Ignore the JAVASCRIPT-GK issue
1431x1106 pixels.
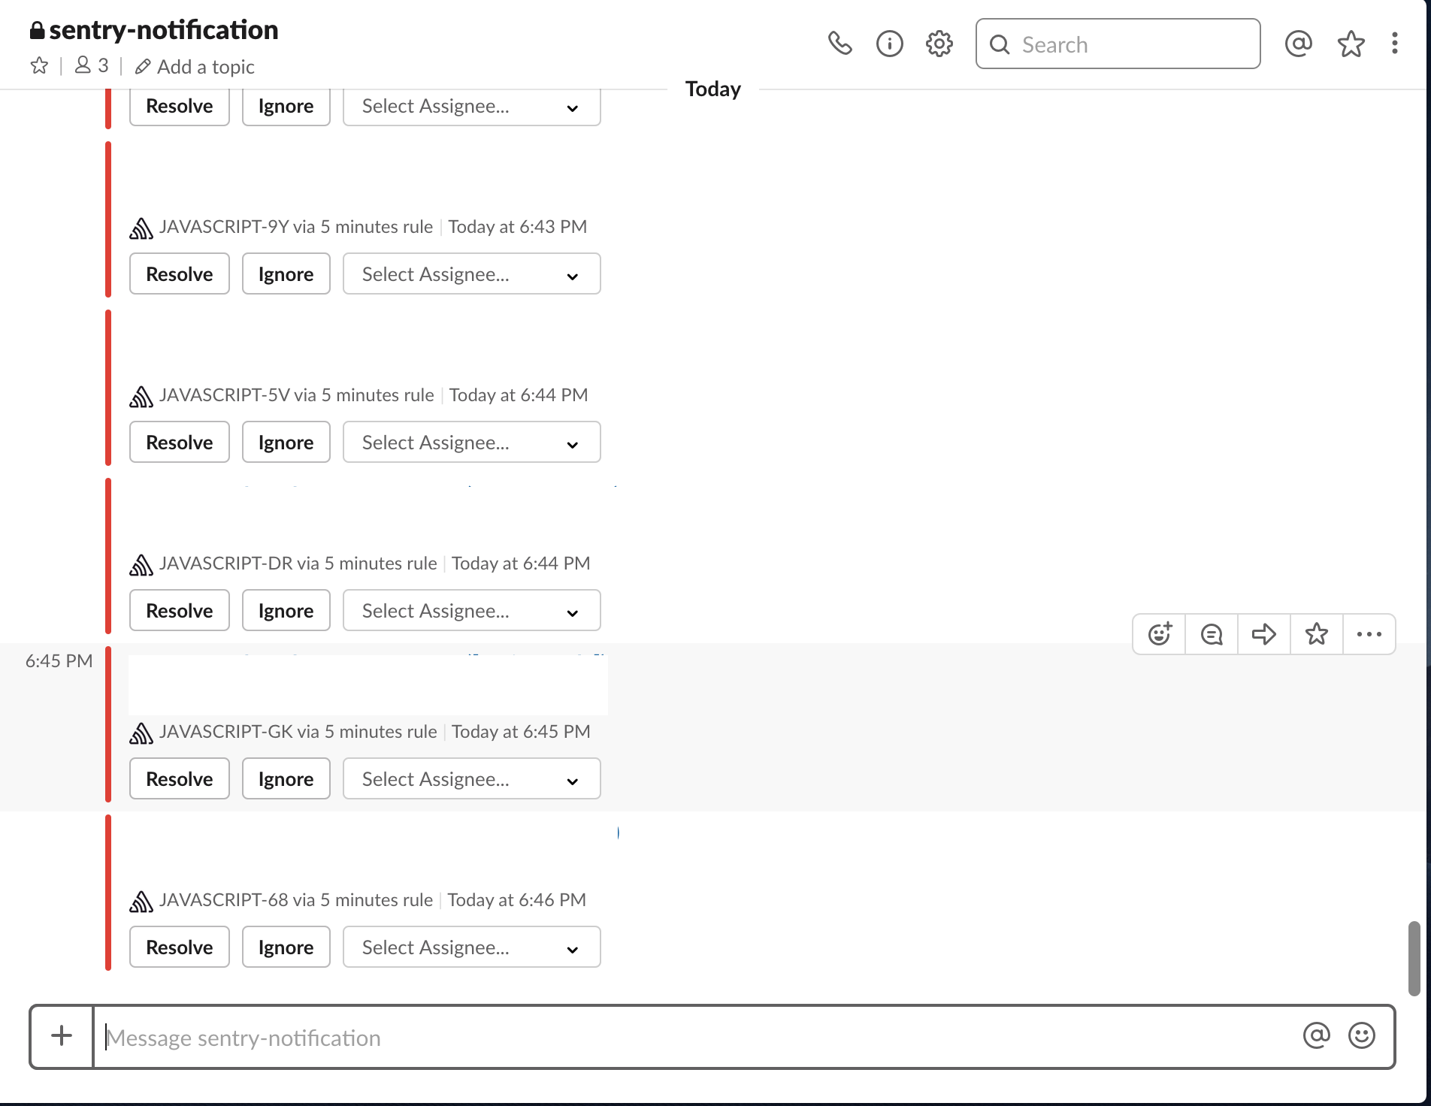[286, 778]
